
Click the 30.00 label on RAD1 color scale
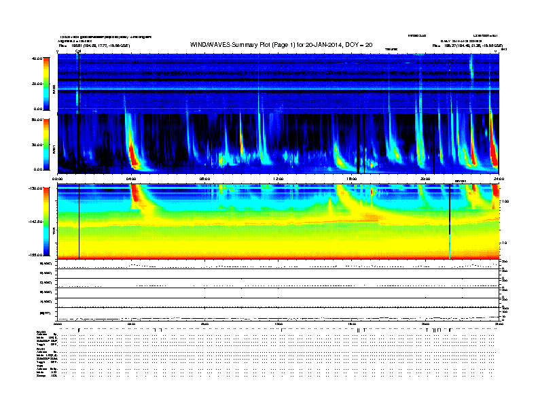pyautogui.click(x=37, y=145)
